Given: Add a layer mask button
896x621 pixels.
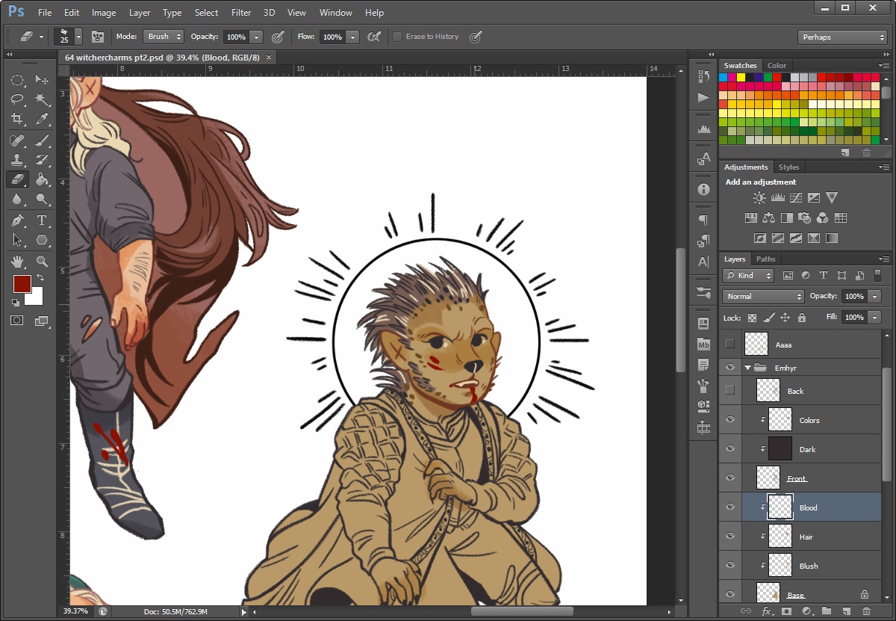Looking at the screenshot, I should tap(785, 611).
